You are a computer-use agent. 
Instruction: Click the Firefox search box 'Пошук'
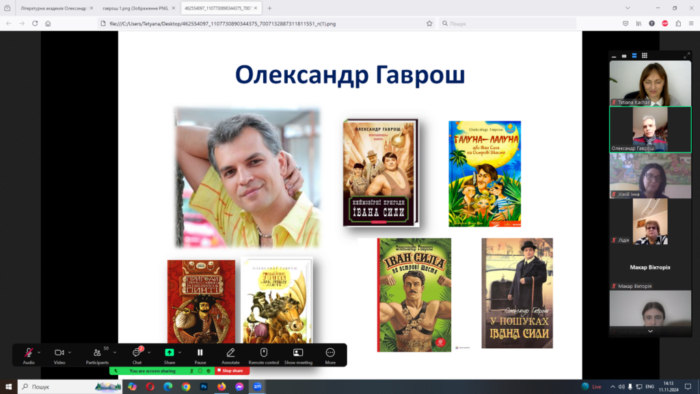click(506, 23)
